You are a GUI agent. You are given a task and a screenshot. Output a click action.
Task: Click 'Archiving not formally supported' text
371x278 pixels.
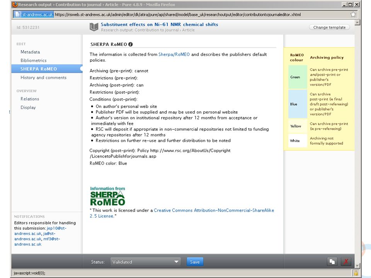point(326,141)
